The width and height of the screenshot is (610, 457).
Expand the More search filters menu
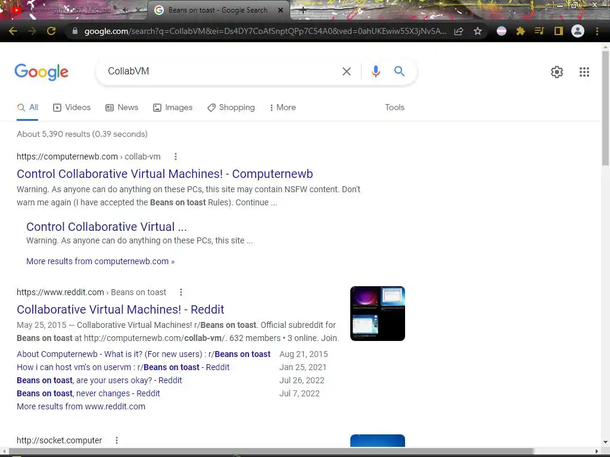click(x=282, y=108)
